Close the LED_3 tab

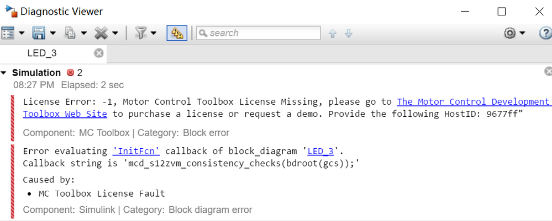[98, 53]
